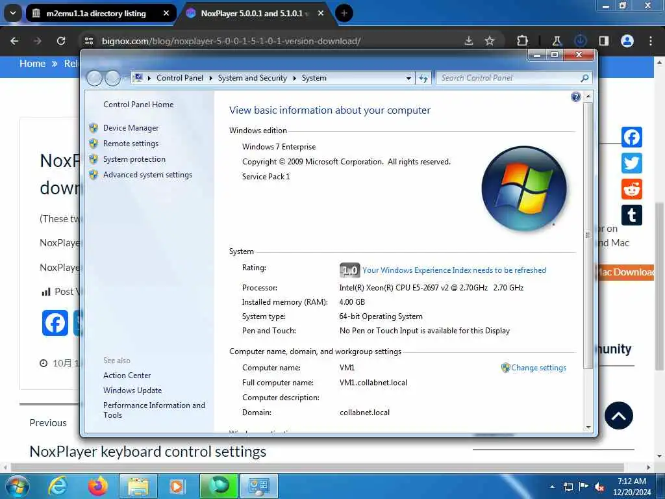
Task: Open Windows Explorer folder in taskbar
Action: [138, 486]
